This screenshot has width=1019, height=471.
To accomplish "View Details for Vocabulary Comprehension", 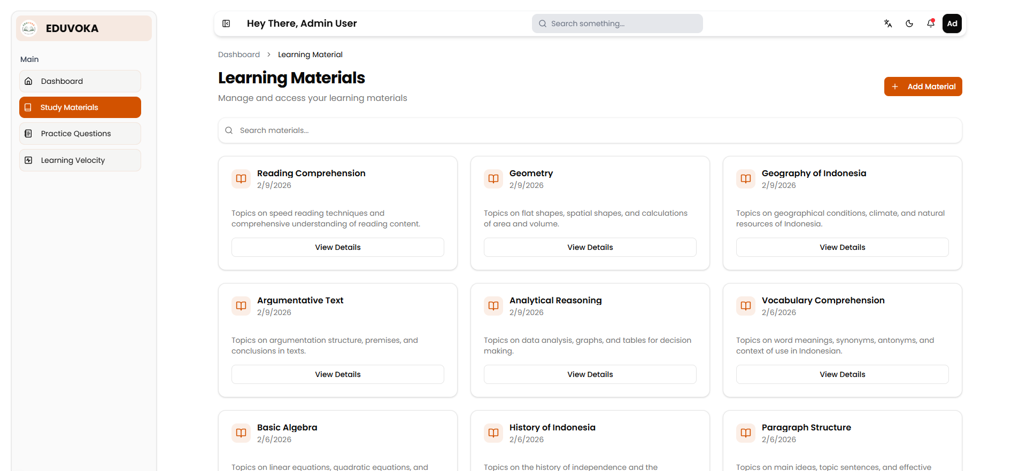I will coord(843,374).
